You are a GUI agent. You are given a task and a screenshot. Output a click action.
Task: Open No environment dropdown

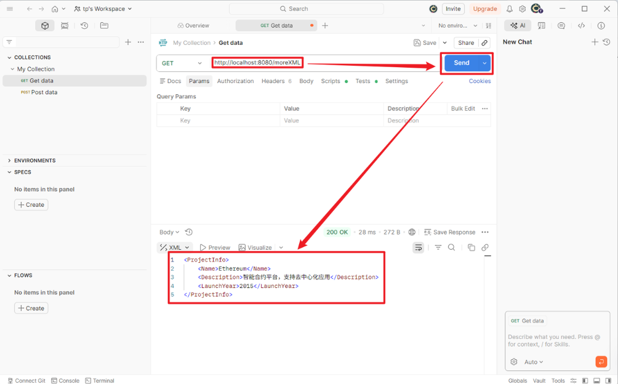pyautogui.click(x=457, y=26)
